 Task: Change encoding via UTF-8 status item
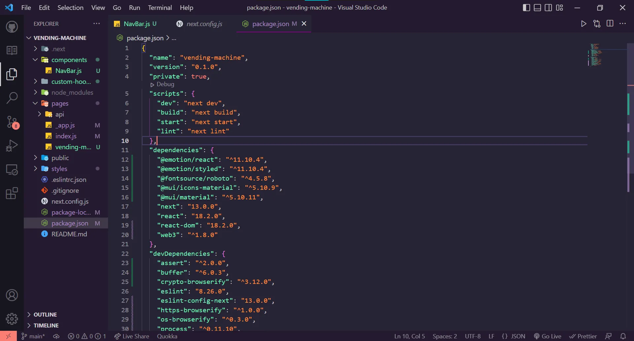[x=473, y=336]
